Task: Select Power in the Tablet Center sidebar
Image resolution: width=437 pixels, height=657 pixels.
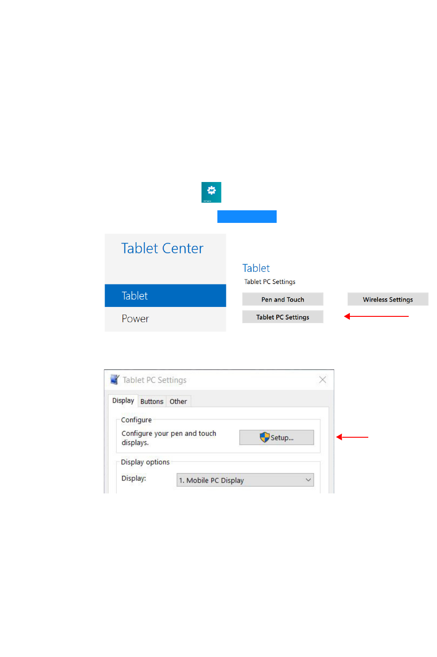Action: click(165, 319)
